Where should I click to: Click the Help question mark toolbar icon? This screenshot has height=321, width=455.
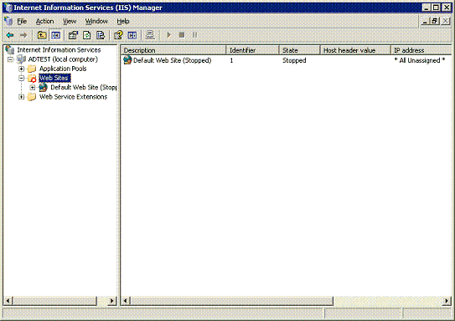point(118,35)
